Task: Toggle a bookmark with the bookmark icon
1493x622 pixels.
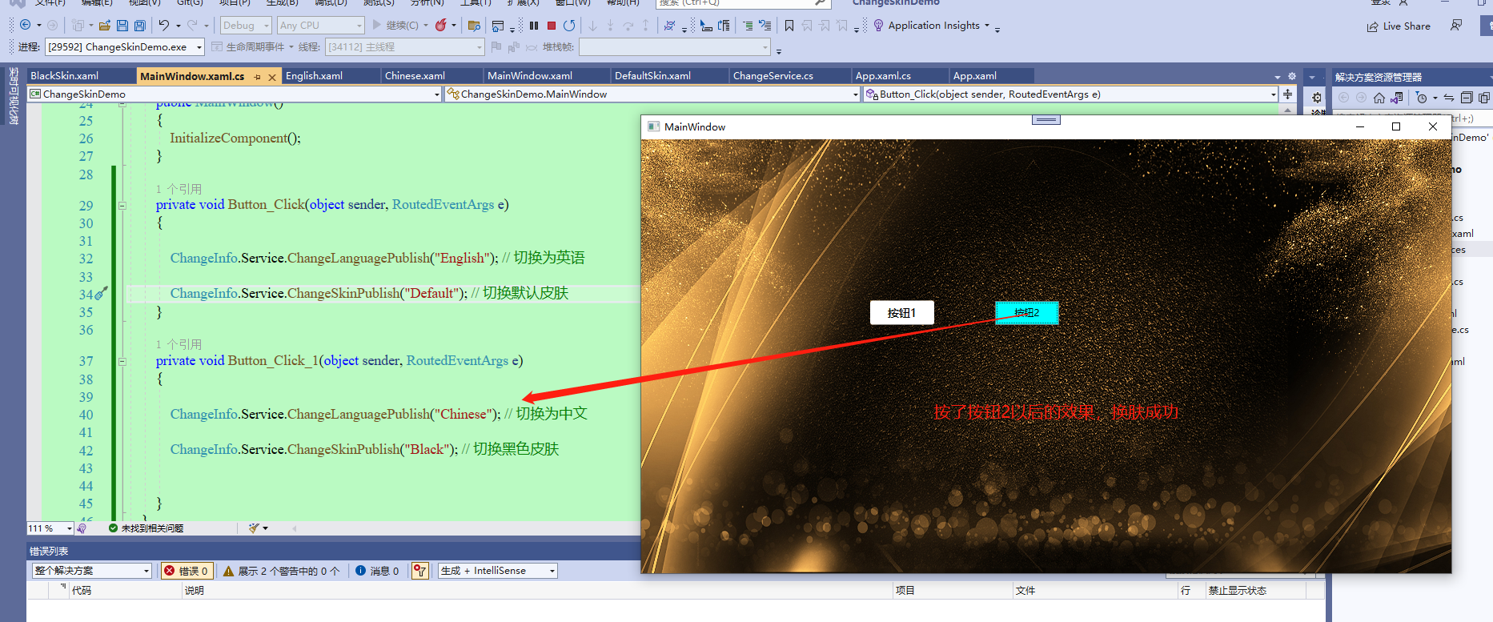Action: point(789,26)
